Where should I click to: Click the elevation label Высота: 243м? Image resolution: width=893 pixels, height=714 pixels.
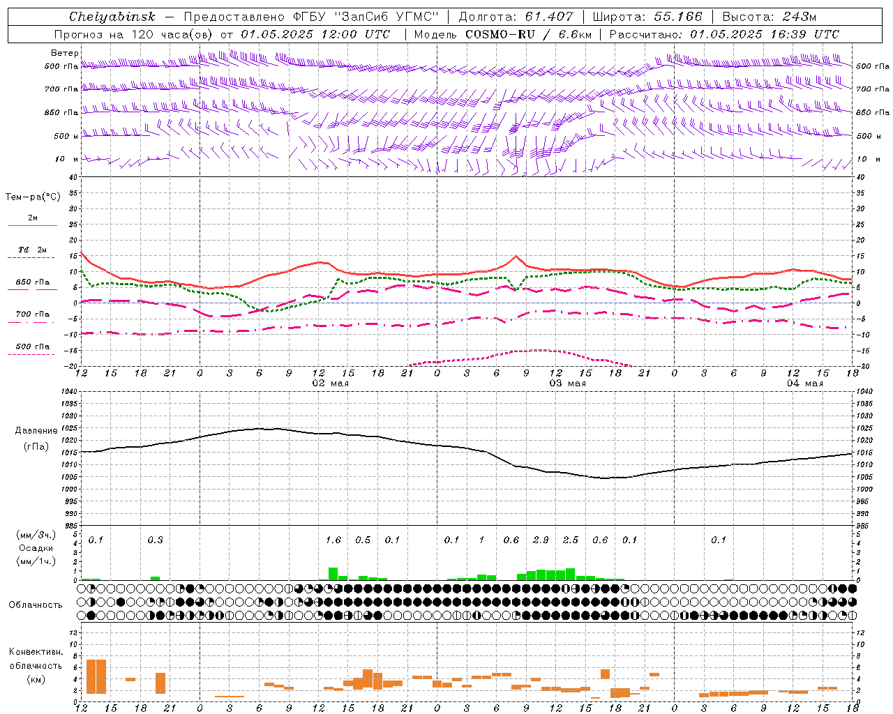[x=770, y=17]
